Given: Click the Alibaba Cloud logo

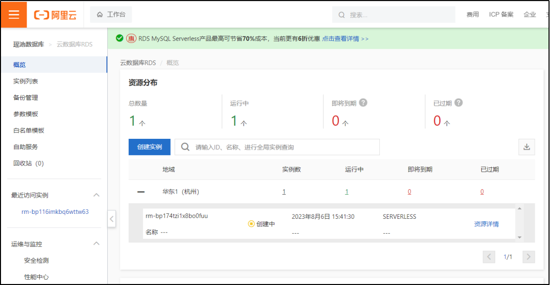Looking at the screenshot, I should tap(55, 15).
